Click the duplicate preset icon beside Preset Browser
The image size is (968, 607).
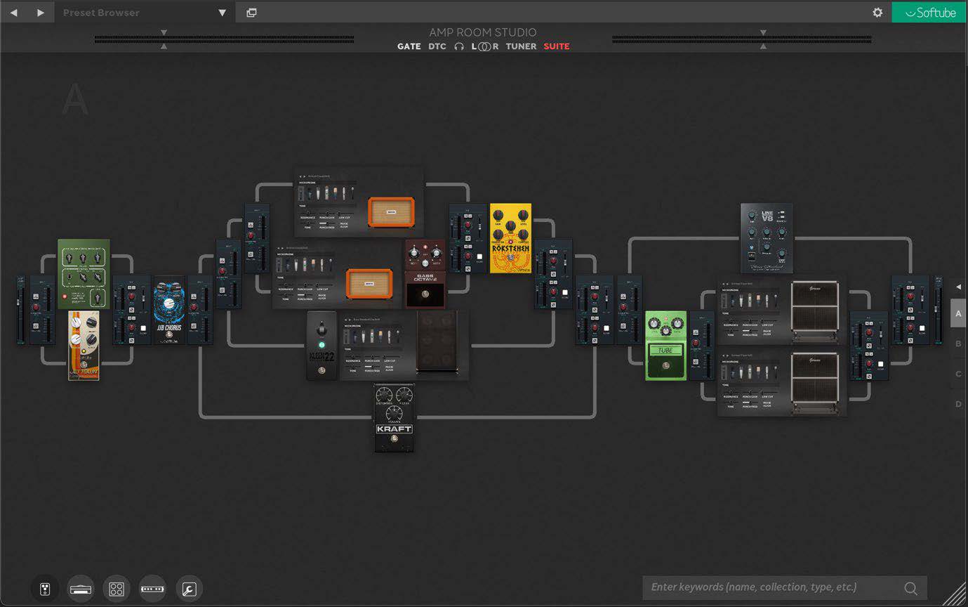coord(251,12)
